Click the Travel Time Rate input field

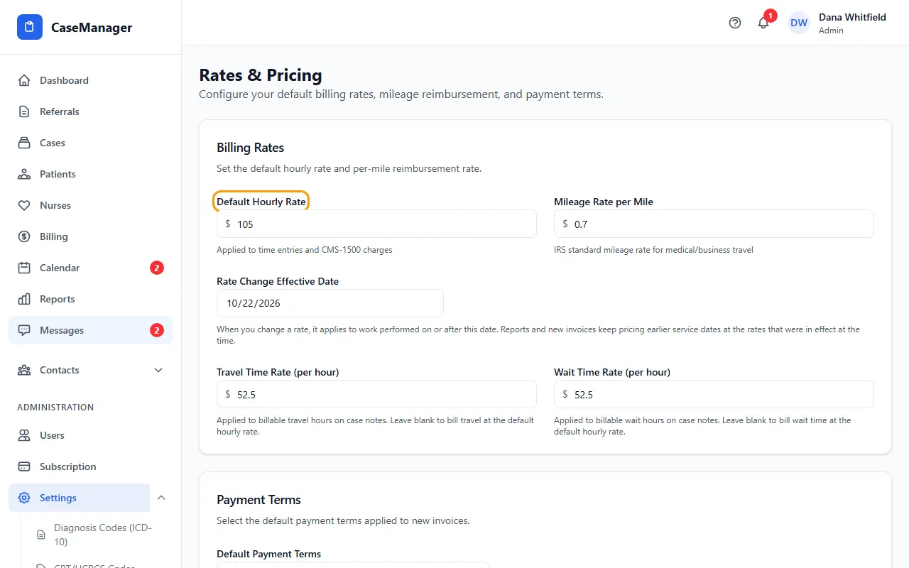tap(376, 394)
